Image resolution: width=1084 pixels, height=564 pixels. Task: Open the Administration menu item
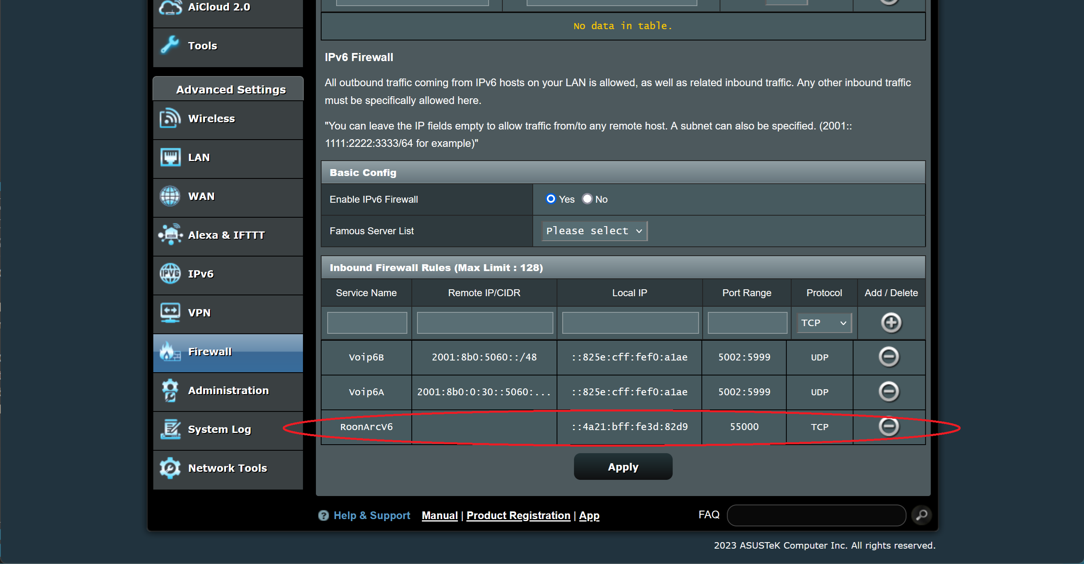pyautogui.click(x=228, y=391)
